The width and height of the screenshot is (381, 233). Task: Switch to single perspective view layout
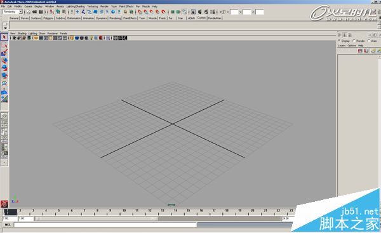coord(4,116)
